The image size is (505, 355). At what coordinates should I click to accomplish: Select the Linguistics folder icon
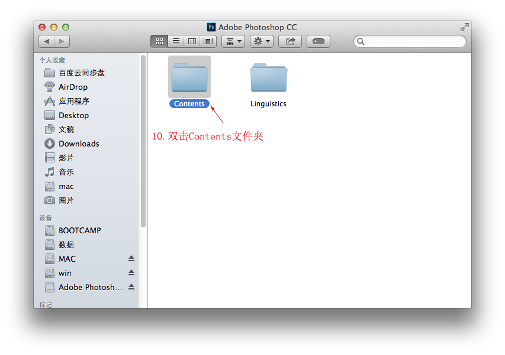click(269, 77)
